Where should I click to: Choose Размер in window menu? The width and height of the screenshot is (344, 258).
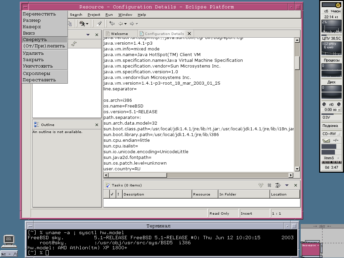pyautogui.click(x=45, y=20)
